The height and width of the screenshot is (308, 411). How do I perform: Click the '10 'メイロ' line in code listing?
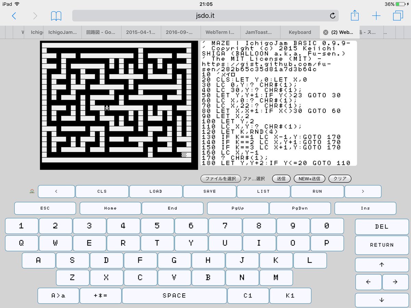tap(219, 74)
